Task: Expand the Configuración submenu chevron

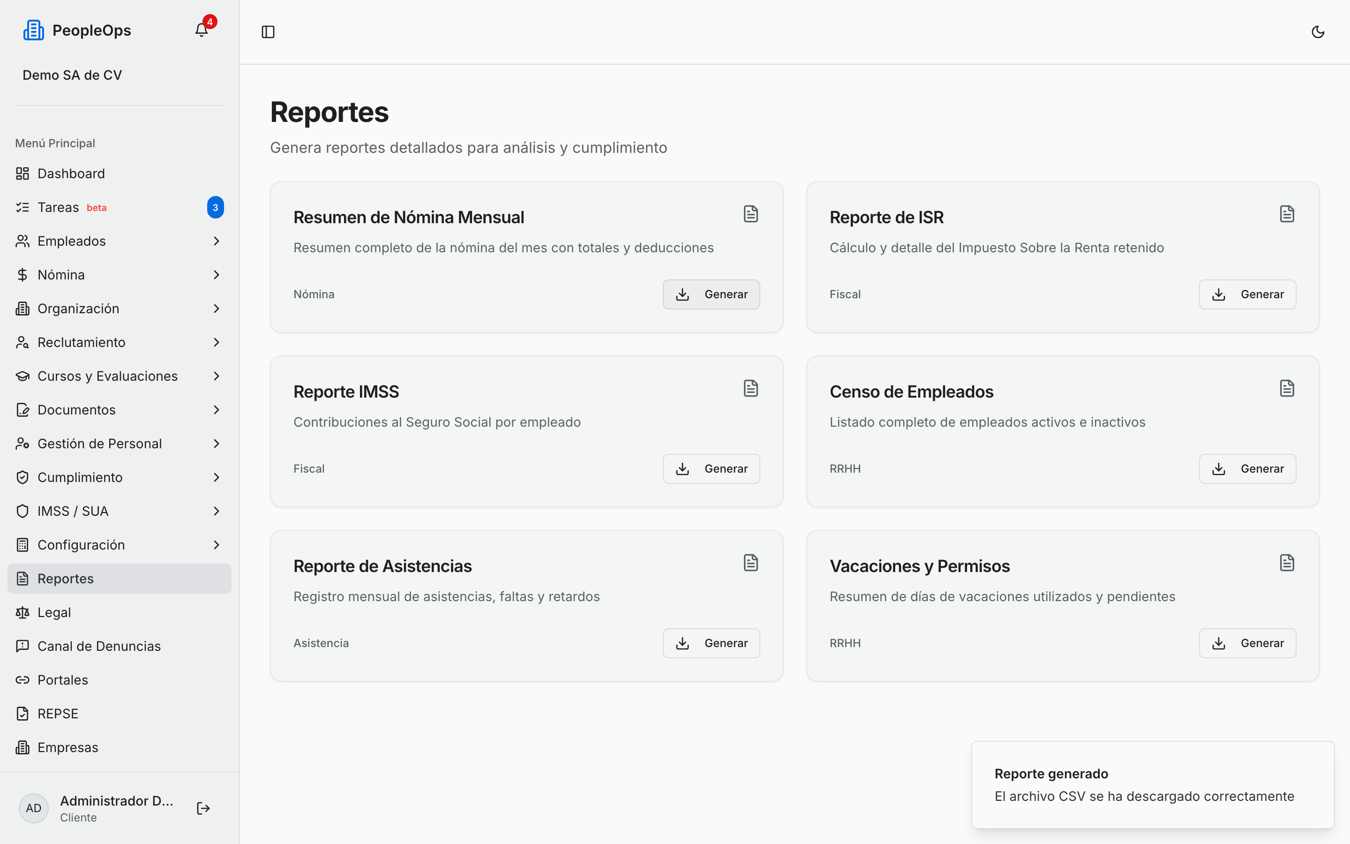Action: click(217, 545)
